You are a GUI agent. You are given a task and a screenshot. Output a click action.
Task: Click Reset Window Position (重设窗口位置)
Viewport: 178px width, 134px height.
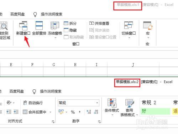[103, 37]
